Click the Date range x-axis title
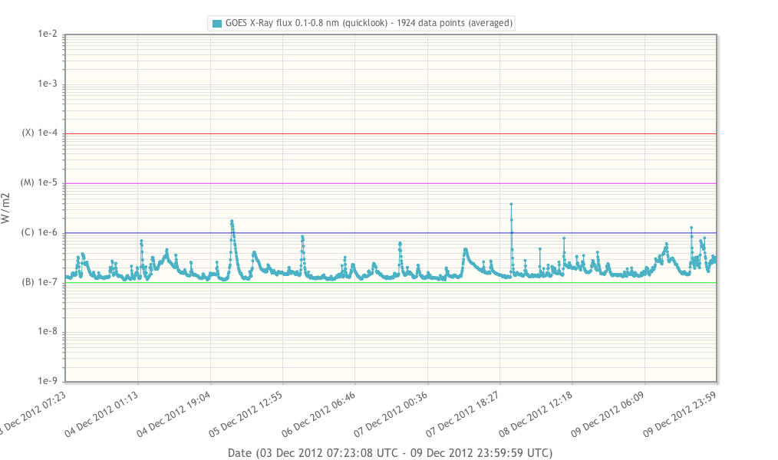Viewport: 778px width, 460px height. click(x=390, y=453)
